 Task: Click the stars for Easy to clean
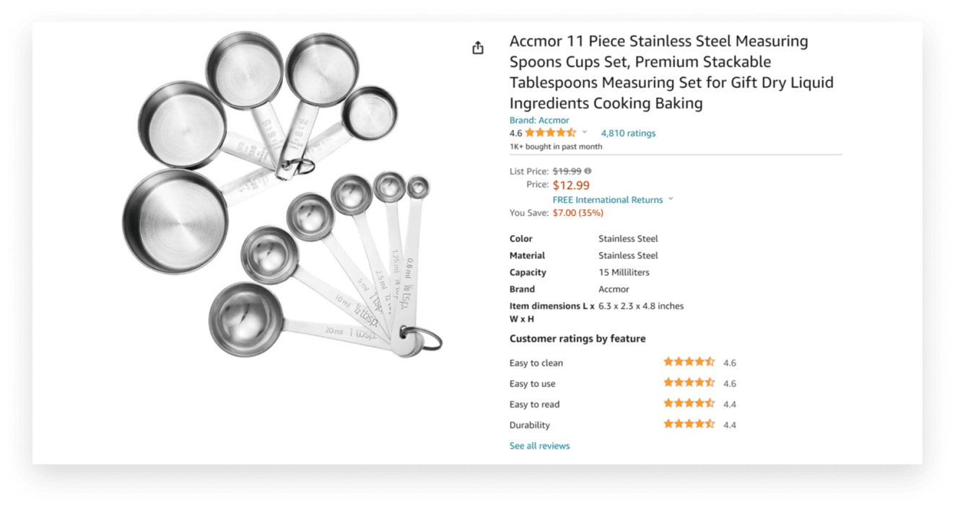[x=689, y=362]
